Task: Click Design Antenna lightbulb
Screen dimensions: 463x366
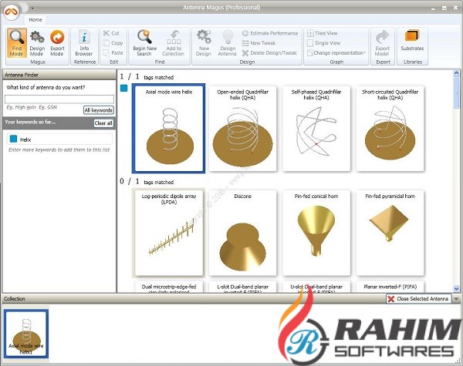Action: tap(227, 43)
